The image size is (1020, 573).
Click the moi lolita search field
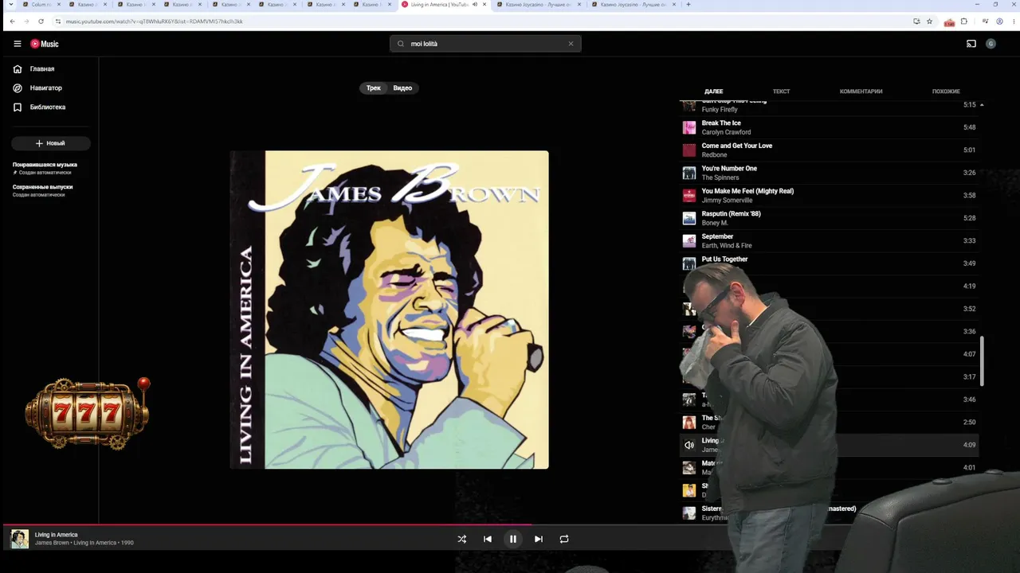(x=485, y=44)
